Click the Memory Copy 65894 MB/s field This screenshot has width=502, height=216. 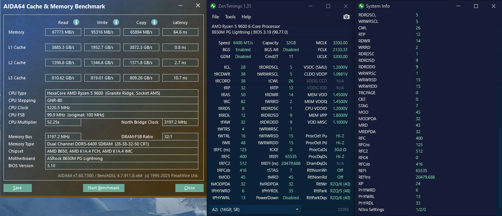tap(141, 32)
